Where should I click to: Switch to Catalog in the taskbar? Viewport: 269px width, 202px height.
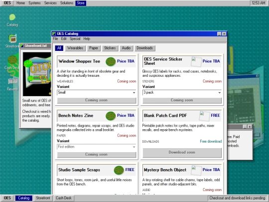24,198
